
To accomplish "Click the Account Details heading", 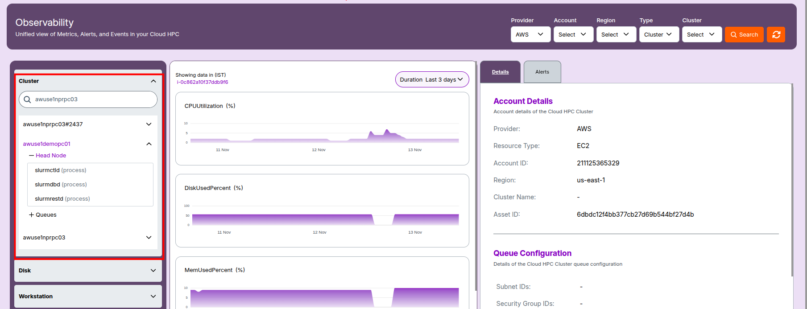I will click(x=523, y=101).
